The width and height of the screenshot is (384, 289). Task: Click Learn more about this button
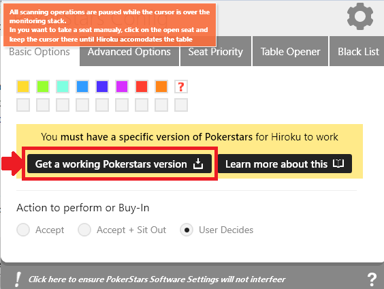285,164
